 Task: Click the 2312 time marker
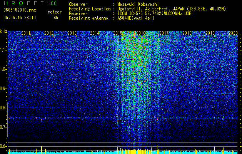[x=49, y=33]
